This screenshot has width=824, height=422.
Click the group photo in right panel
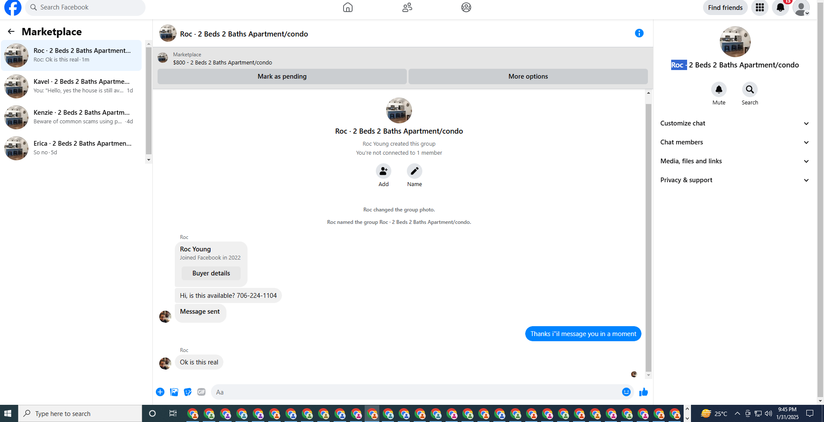[735, 42]
